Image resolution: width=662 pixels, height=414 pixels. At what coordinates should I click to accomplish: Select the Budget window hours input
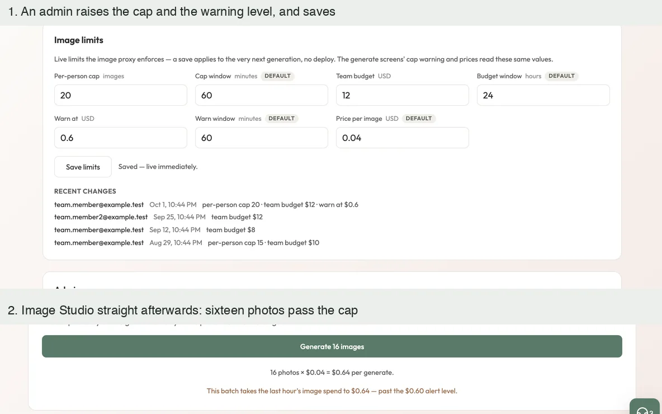tap(543, 95)
